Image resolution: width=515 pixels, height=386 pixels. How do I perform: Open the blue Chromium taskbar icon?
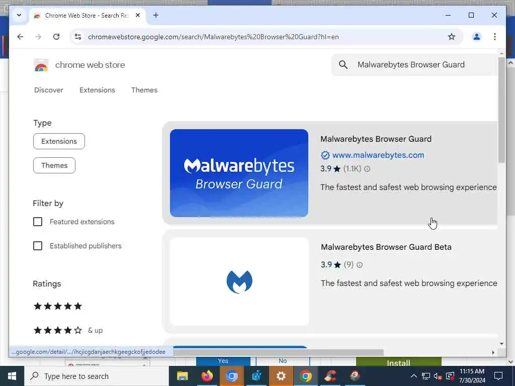click(231, 376)
